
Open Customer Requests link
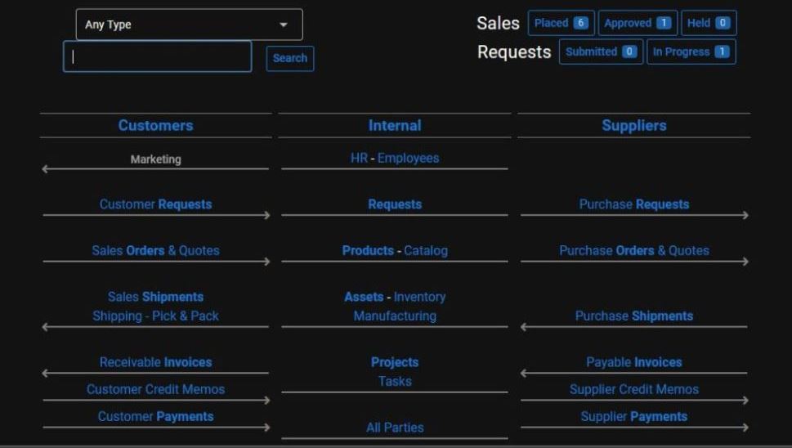click(155, 204)
